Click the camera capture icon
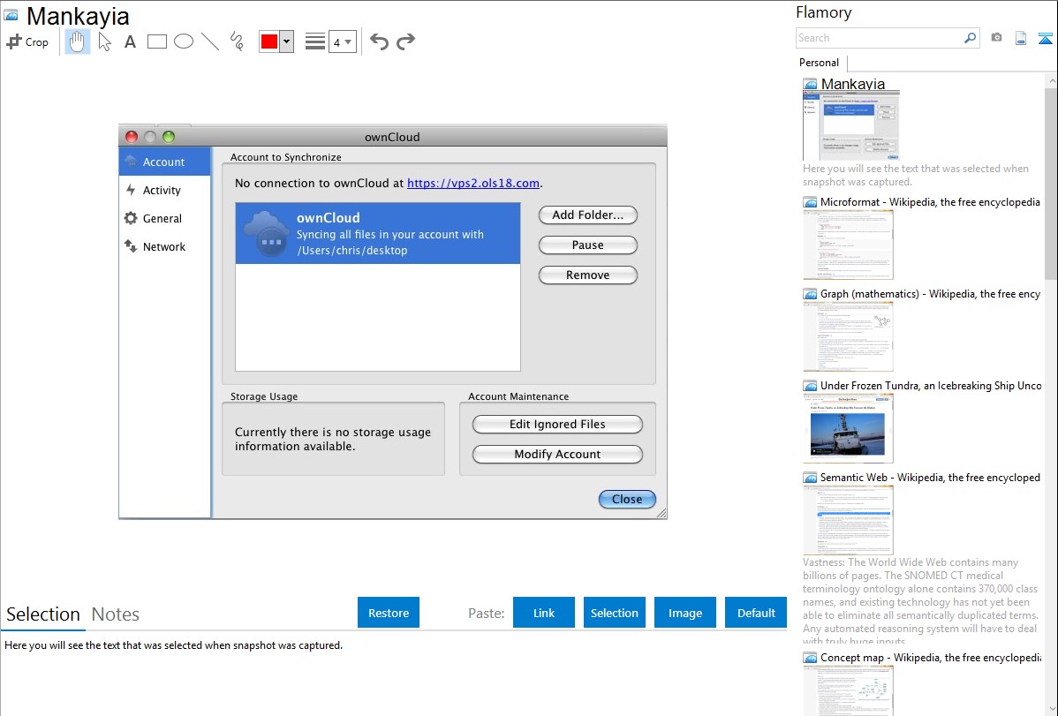This screenshot has height=716, width=1058. (x=996, y=38)
